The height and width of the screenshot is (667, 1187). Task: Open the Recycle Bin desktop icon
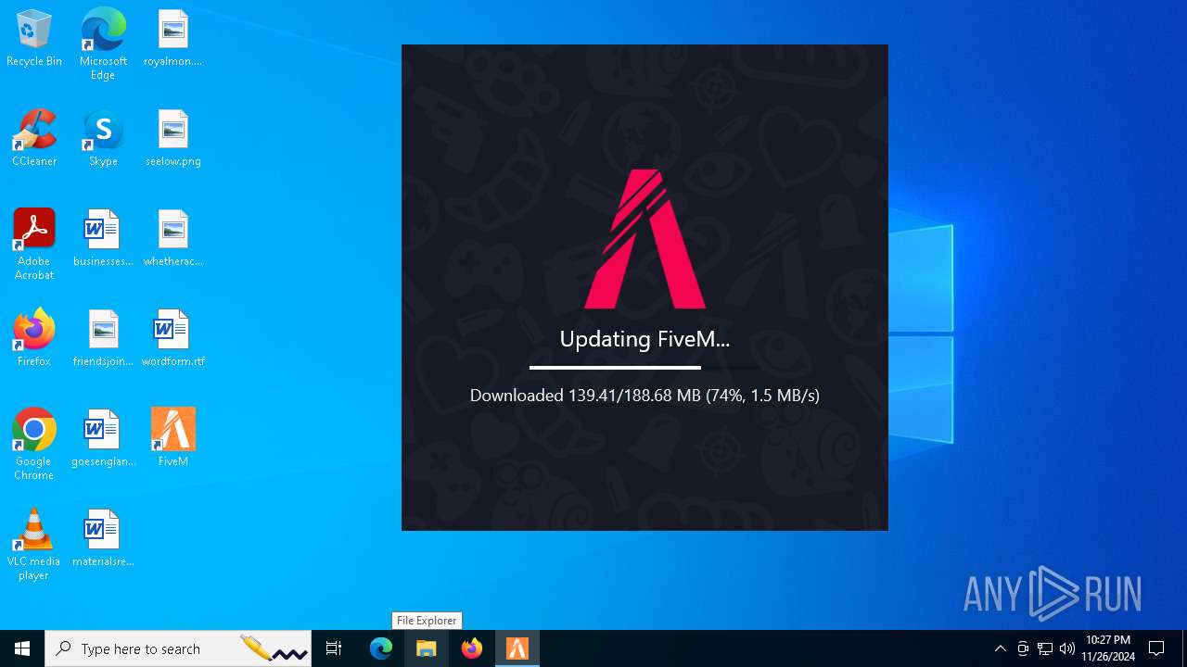(34, 39)
